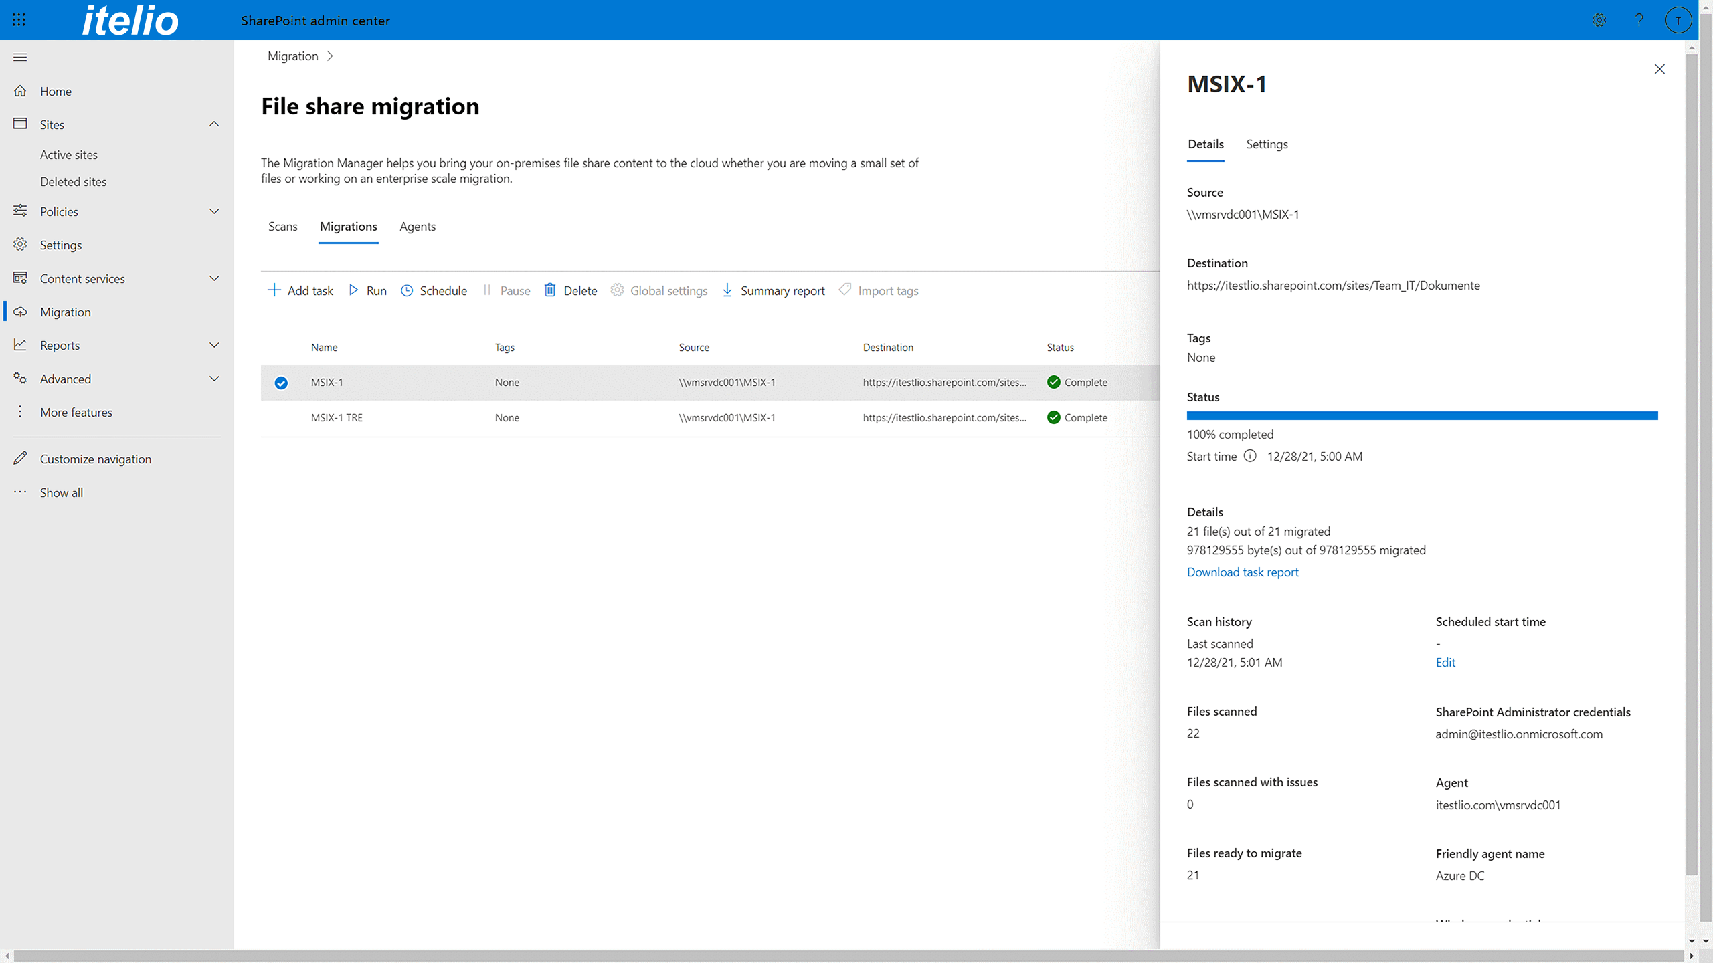Click the Sites icon in sidebar
This screenshot has height=963, width=1713.
21,124
